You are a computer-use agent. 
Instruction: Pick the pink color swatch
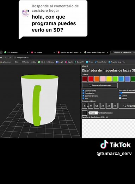pyautogui.click(x=103, y=79)
